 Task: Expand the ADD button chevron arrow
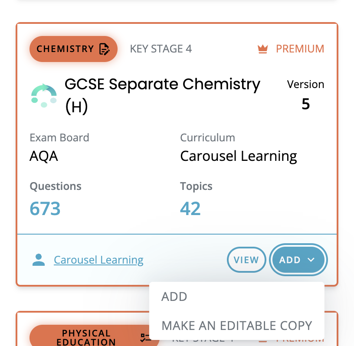pos(311,260)
